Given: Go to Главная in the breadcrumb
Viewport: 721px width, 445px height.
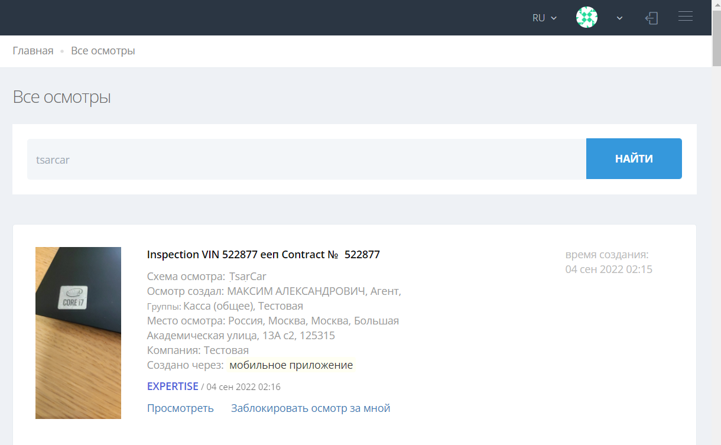Looking at the screenshot, I should point(33,51).
